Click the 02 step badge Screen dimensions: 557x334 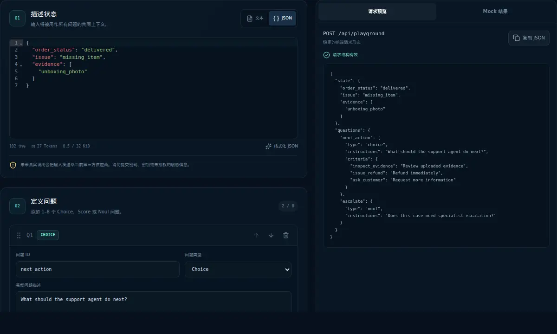click(x=17, y=206)
